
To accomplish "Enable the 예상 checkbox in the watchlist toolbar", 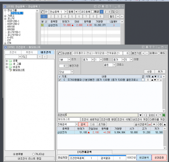I will pyautogui.click(x=92, y=12).
